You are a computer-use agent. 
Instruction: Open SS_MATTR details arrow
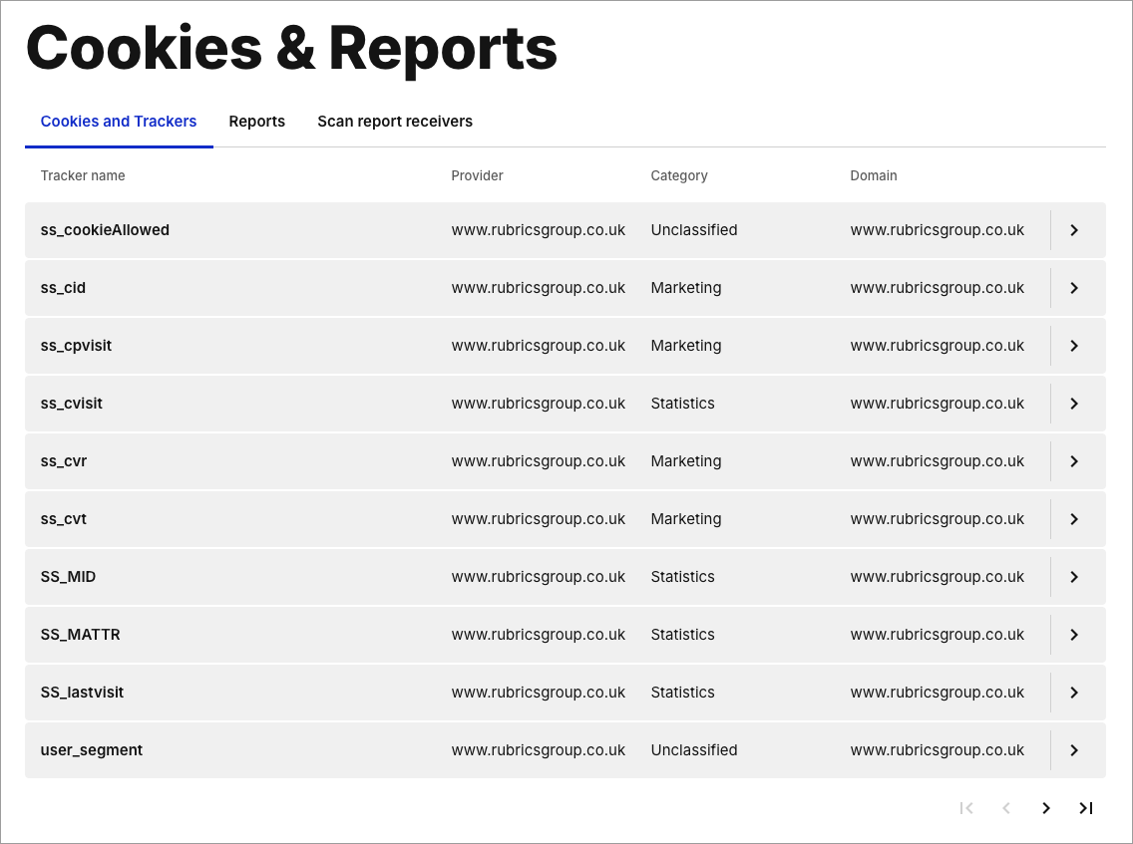coord(1074,635)
